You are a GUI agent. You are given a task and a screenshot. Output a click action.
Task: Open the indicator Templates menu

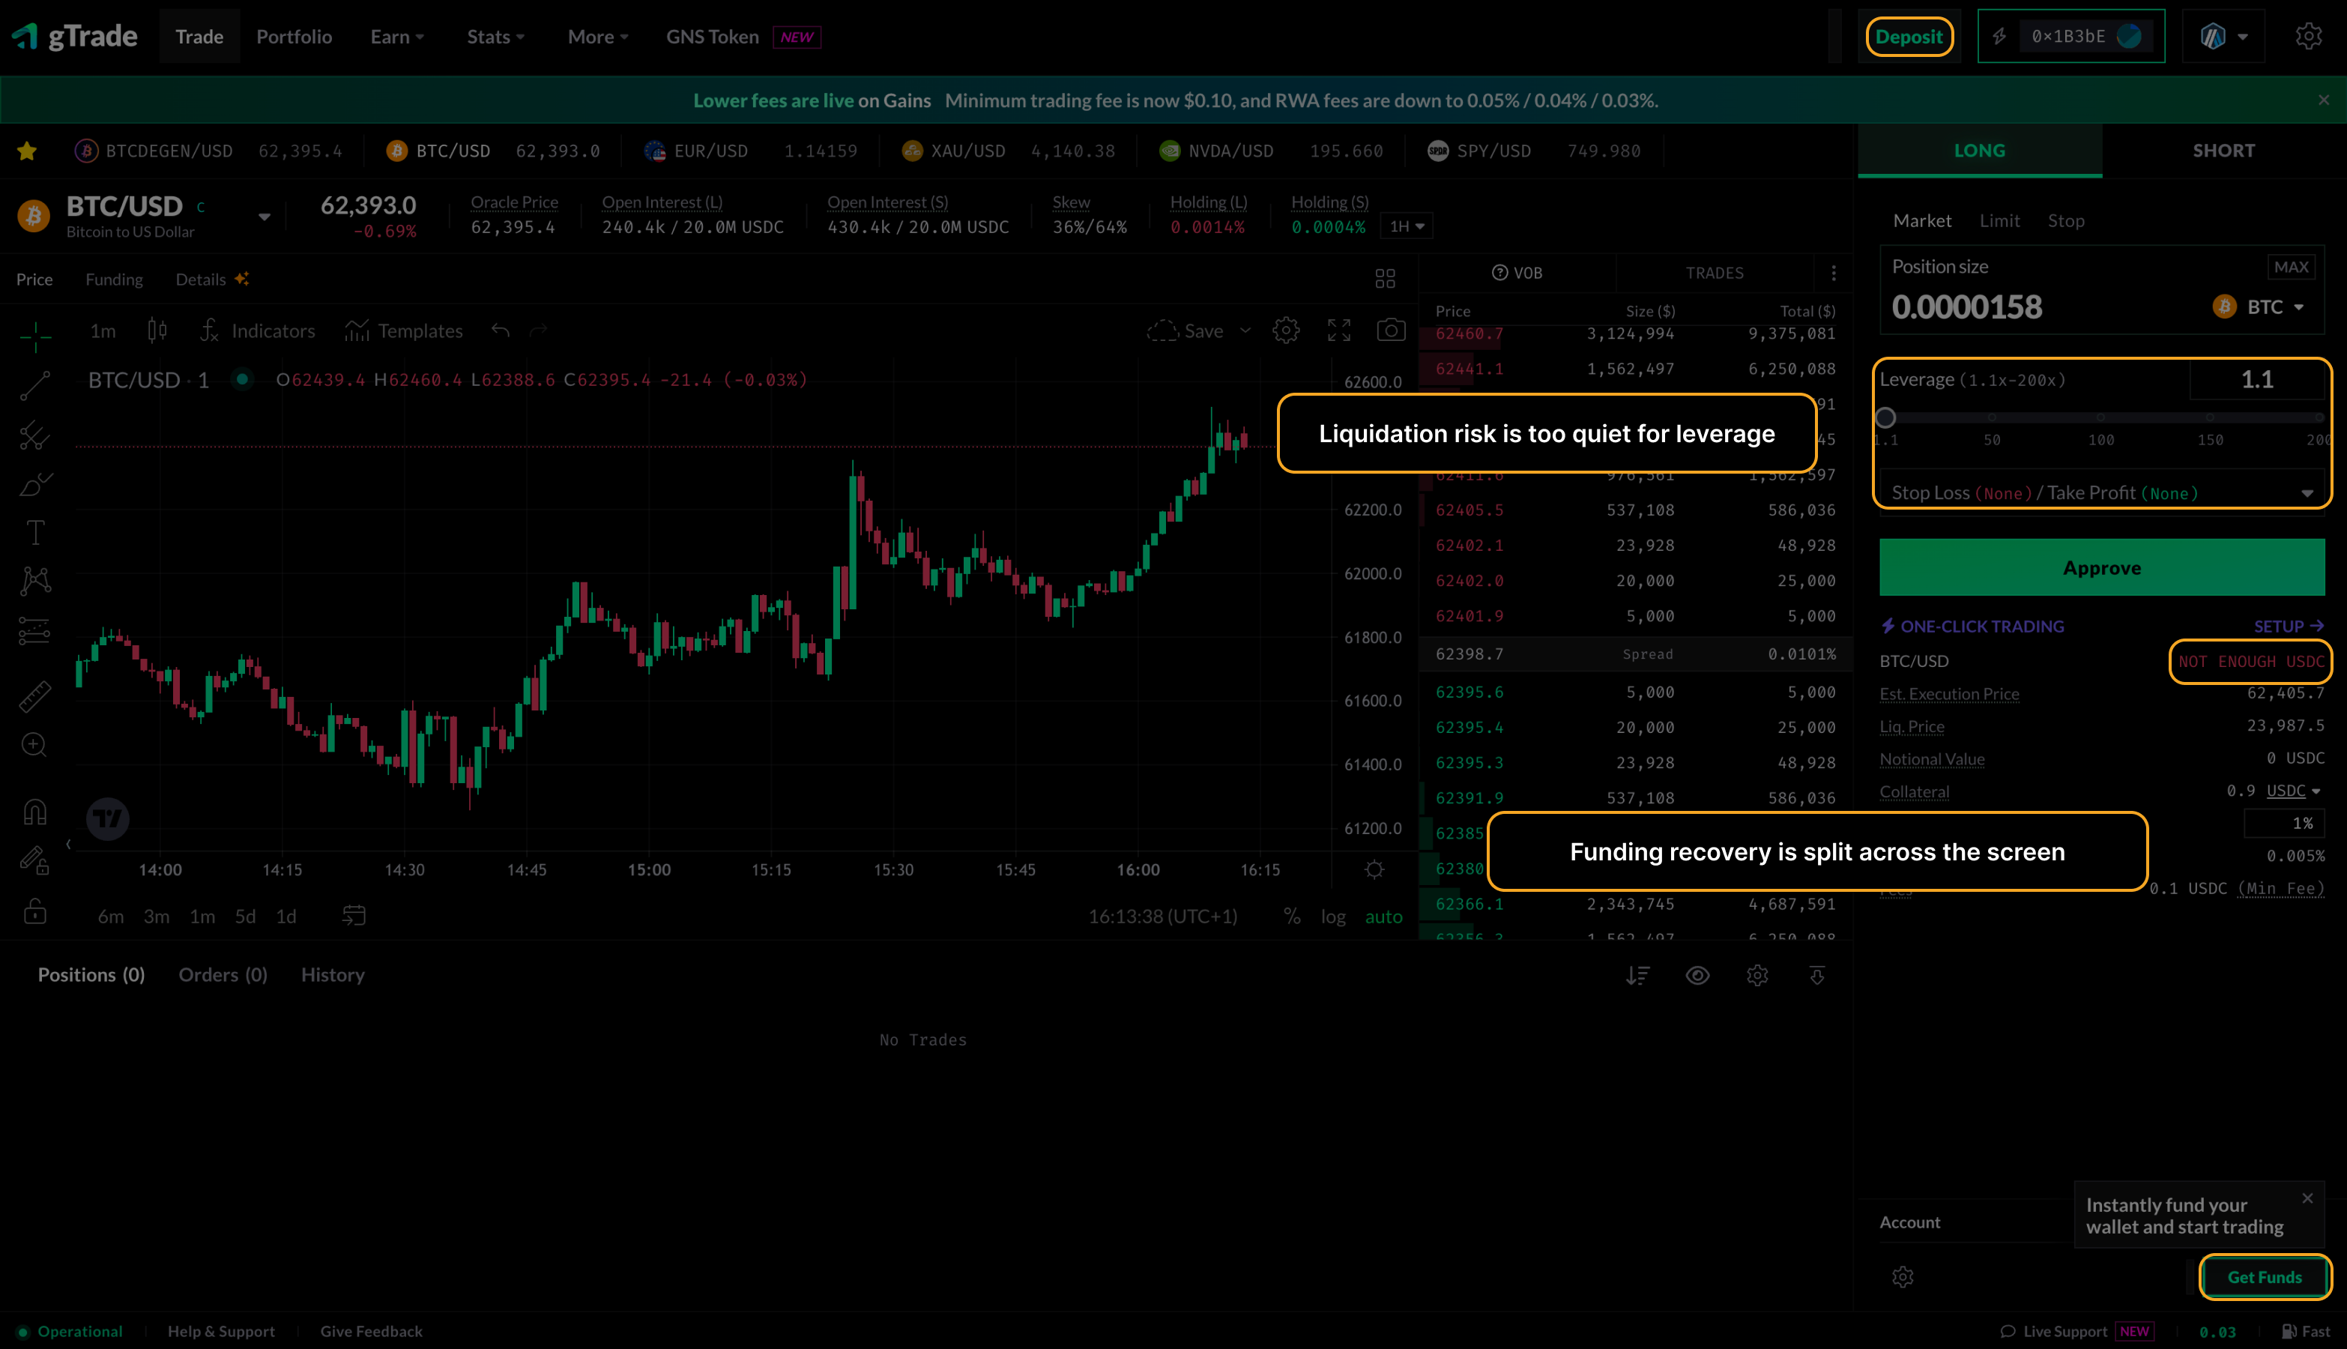coord(403,331)
